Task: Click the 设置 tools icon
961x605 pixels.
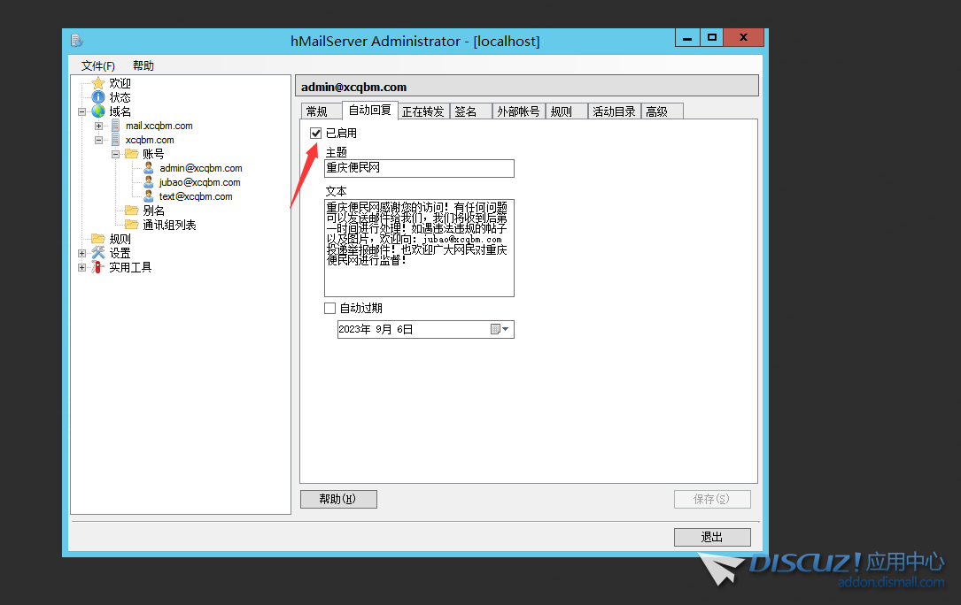Action: pyautogui.click(x=97, y=253)
